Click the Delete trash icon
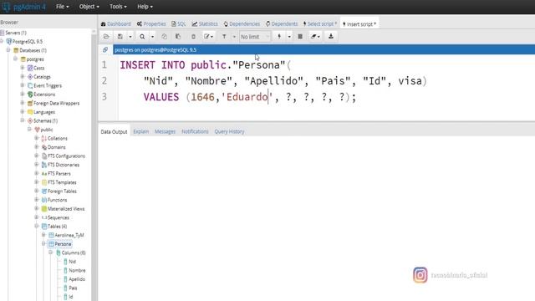Viewport: 535px width, 301px height. [x=193, y=37]
